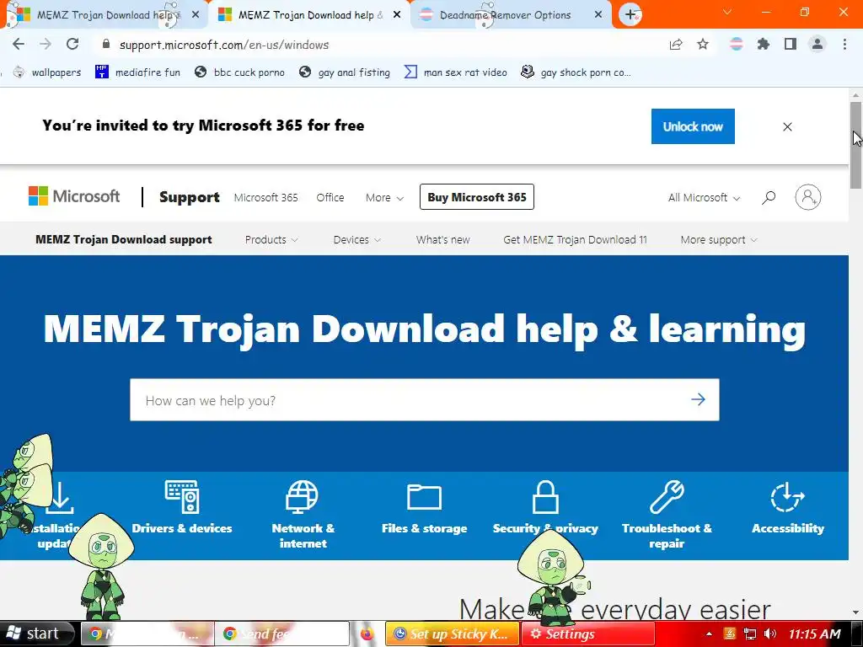Open the Settings taskbar item
The image size is (863, 647).
click(587, 634)
